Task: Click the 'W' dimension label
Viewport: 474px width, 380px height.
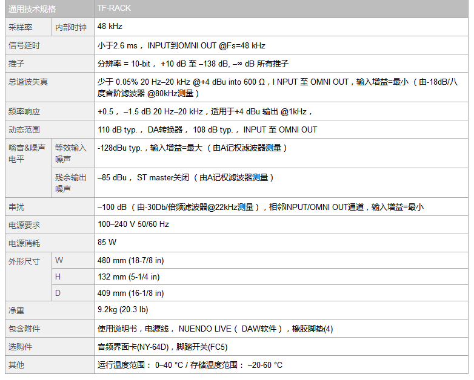Action: (x=59, y=260)
